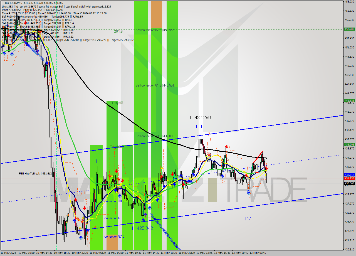Click the '11 May 06:30' time label

click(116, 253)
